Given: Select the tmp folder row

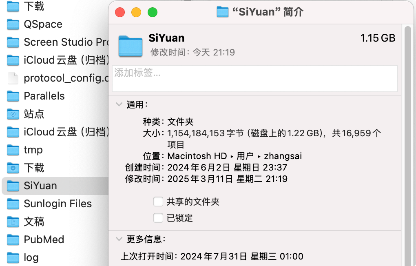Looking at the screenshot, I should click(x=33, y=150).
